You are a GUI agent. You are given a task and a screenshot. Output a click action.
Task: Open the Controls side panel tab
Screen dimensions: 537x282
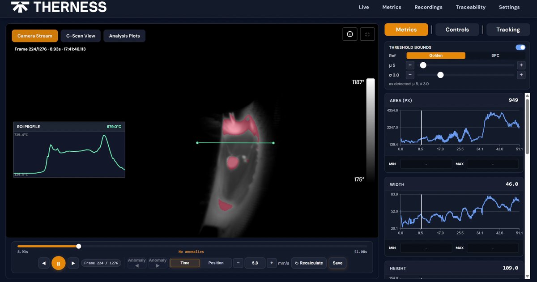[x=457, y=30]
